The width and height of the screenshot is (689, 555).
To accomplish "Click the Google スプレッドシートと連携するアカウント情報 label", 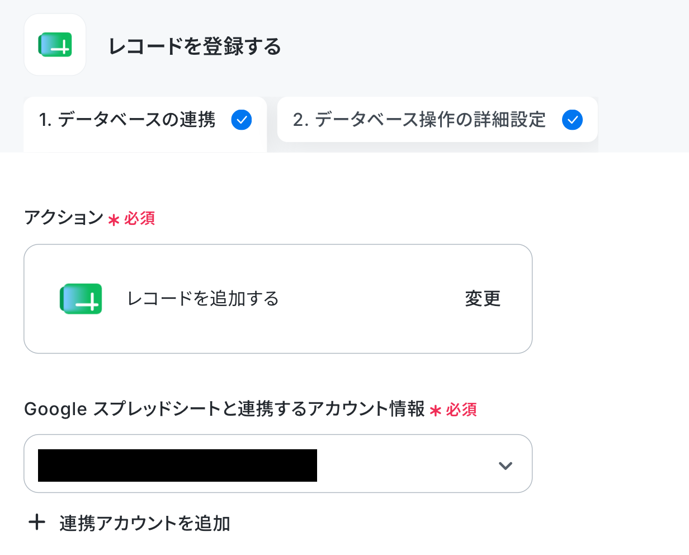I will (x=225, y=409).
